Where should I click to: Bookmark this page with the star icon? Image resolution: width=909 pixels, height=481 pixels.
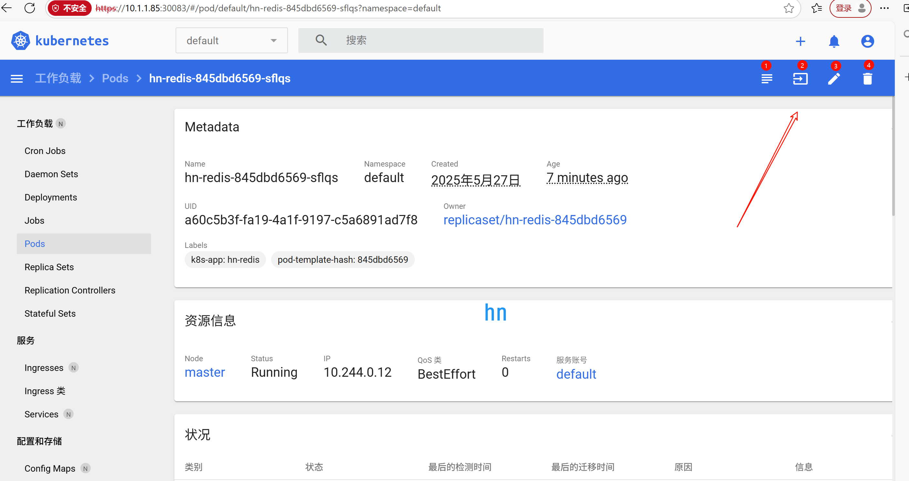789,8
